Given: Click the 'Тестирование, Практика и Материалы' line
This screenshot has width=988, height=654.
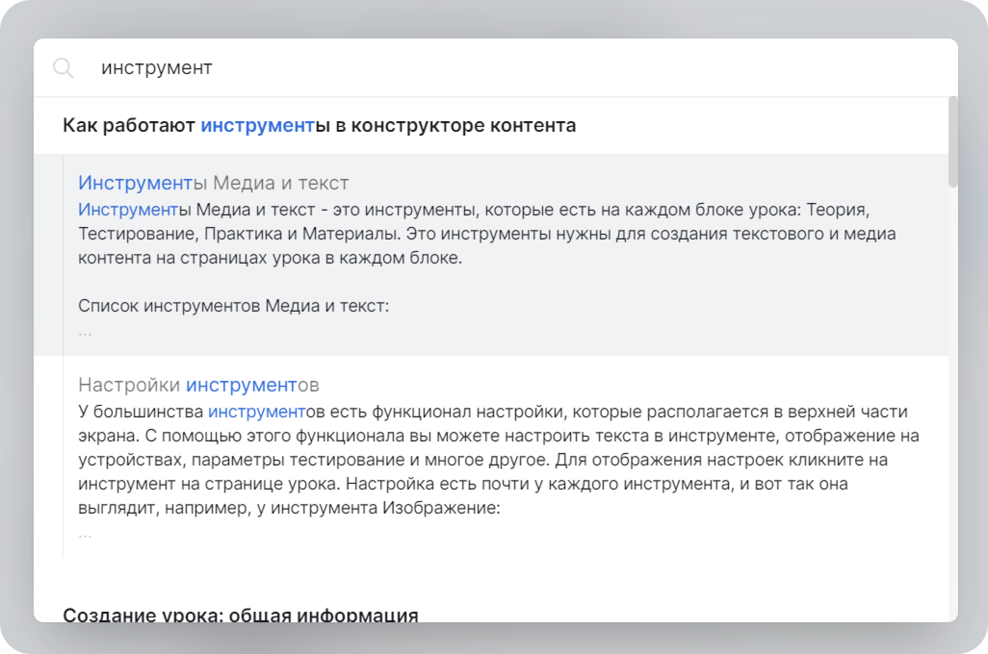Looking at the screenshot, I should click(239, 234).
